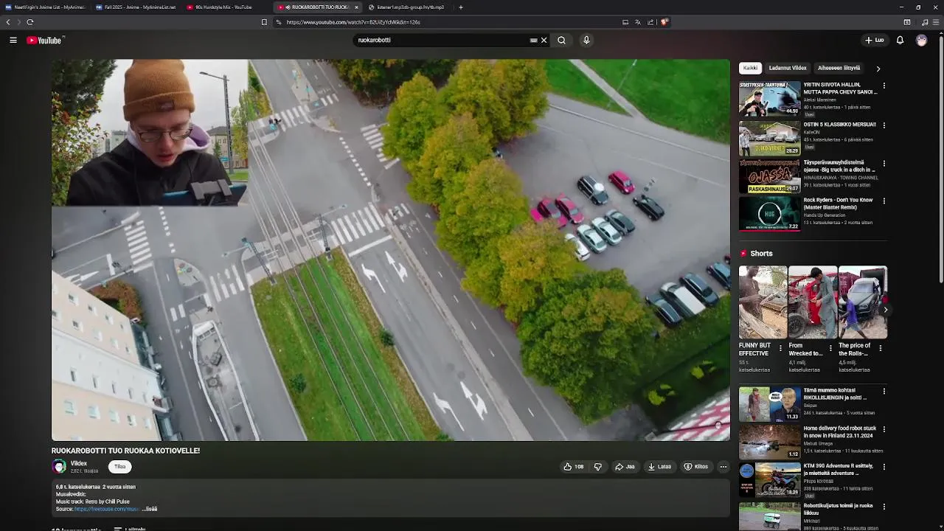Open Brave shields lion icon
The image size is (944, 531).
(x=664, y=22)
